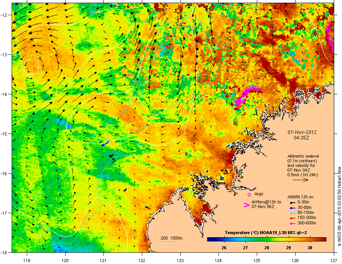
Task: Click the vertical IMOS copyright timestamp text
Action: click(x=339, y=207)
